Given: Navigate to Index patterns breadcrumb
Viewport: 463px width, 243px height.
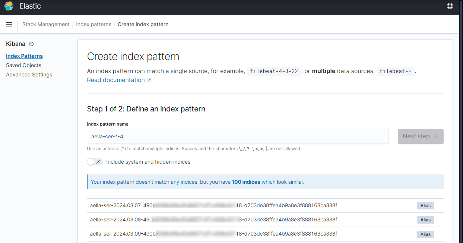Looking at the screenshot, I should (93, 24).
